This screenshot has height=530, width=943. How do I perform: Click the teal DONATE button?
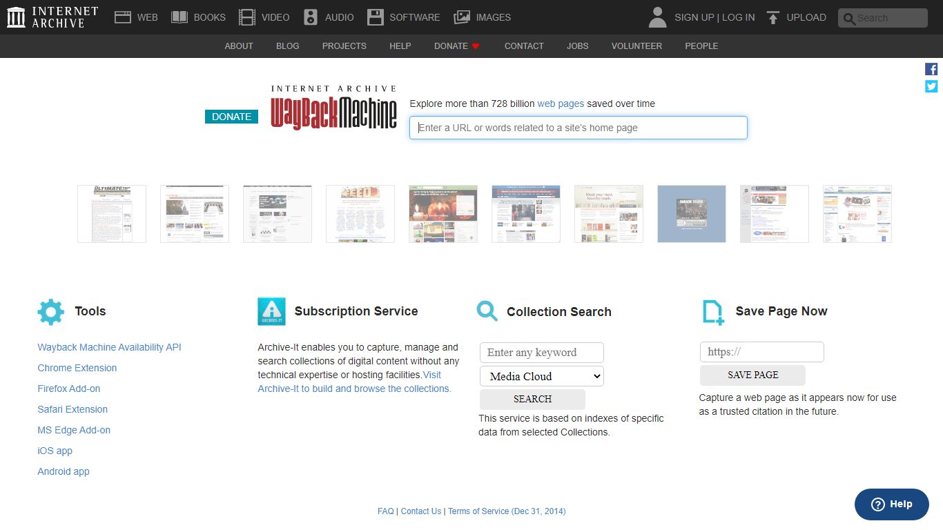click(231, 117)
